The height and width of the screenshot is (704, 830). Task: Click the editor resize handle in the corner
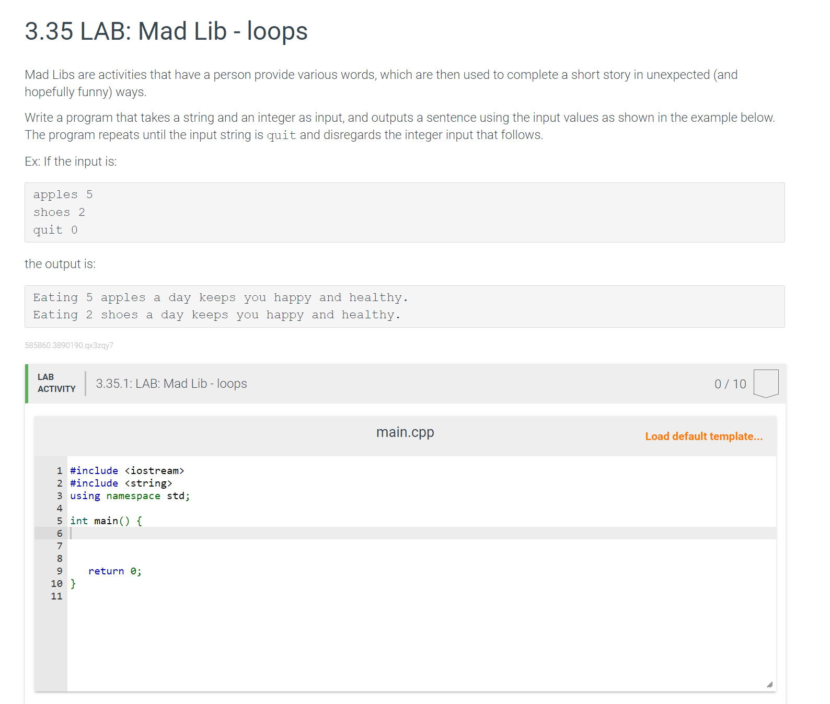(769, 685)
